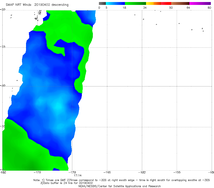Click the longitude label '-170'
This screenshot has width=214, height=188.
pyautogui.click(x=72, y=172)
